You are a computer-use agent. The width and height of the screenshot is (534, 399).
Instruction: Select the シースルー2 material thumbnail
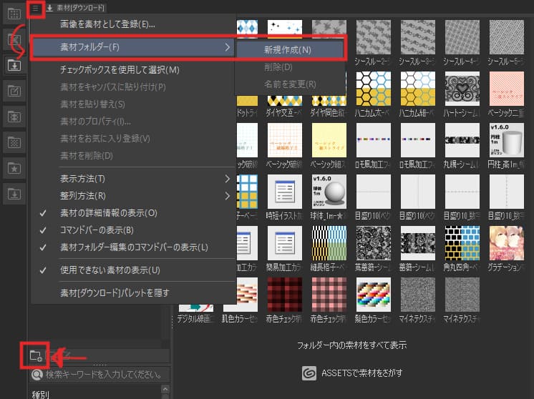pyautogui.click(x=373, y=37)
